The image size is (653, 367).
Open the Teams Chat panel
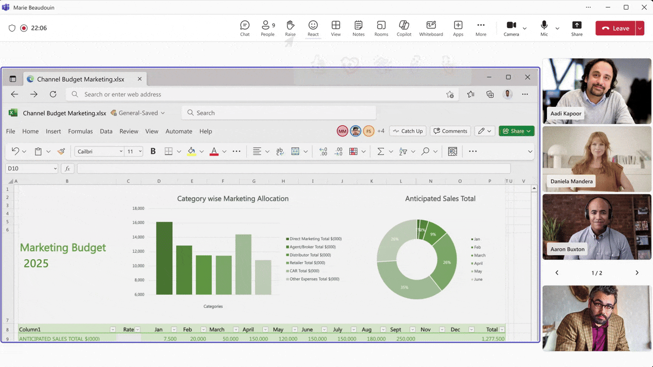coord(245,28)
